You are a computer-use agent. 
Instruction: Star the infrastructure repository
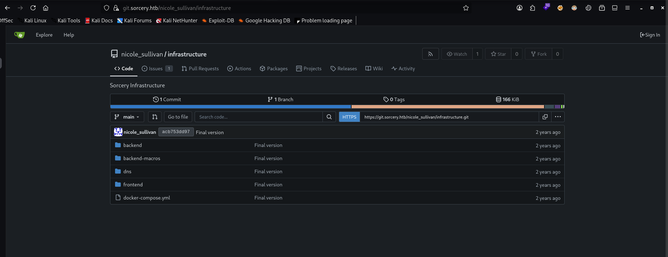pyautogui.click(x=498, y=54)
